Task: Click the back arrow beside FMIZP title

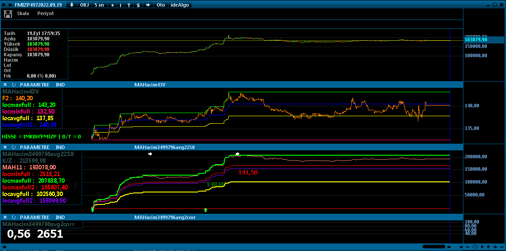Action: (x=10, y=5)
